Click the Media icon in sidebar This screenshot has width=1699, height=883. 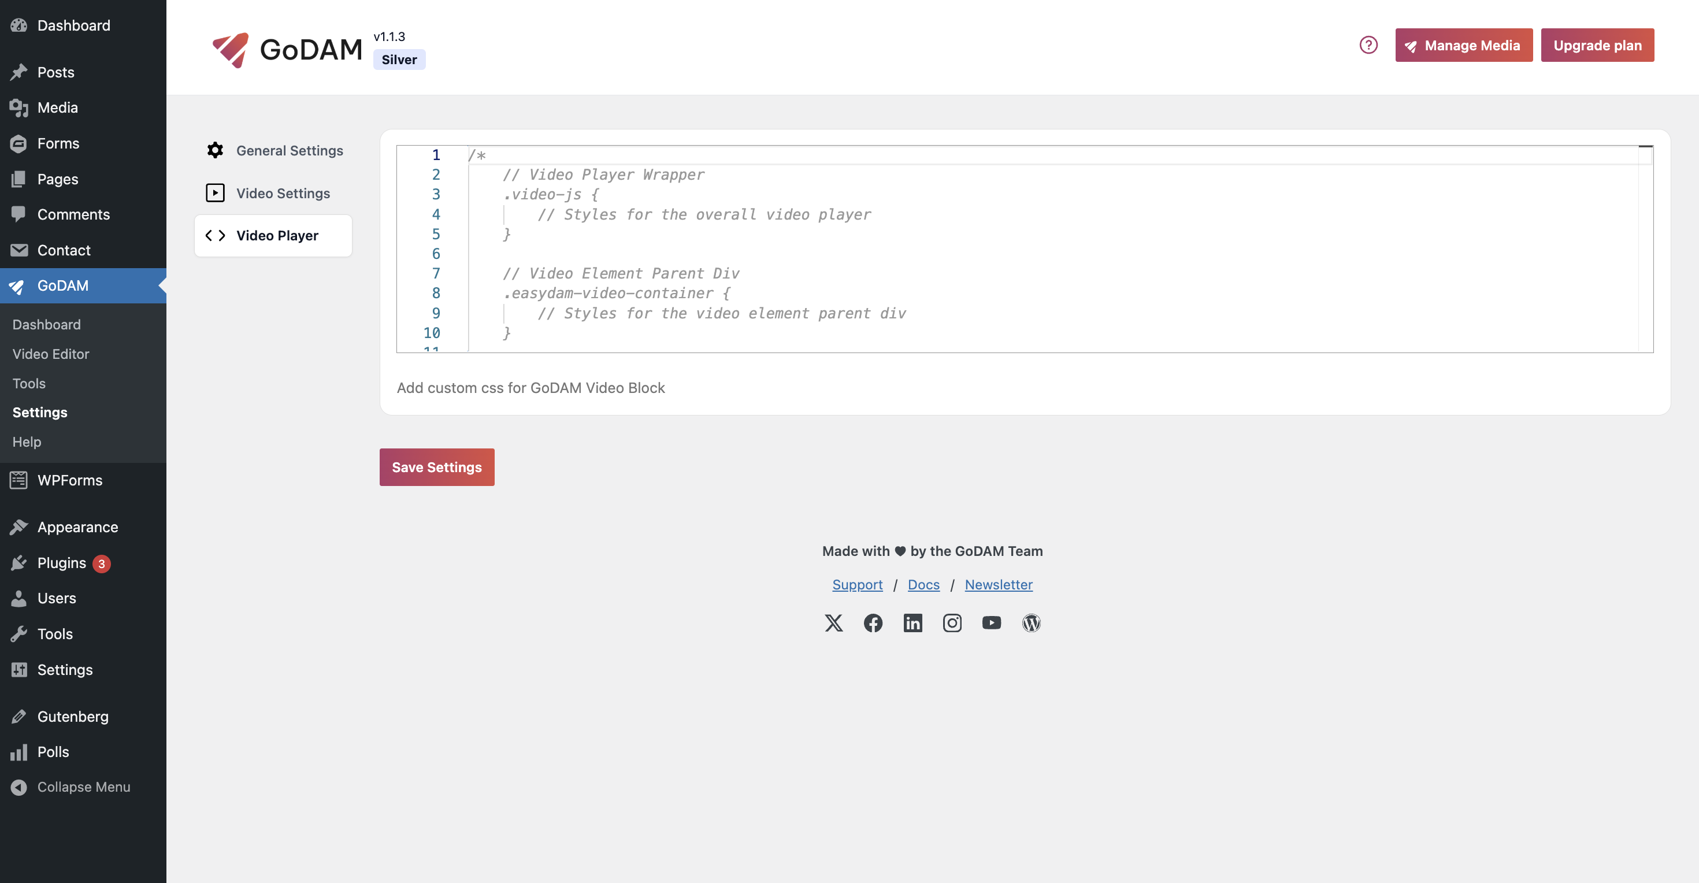coord(19,107)
